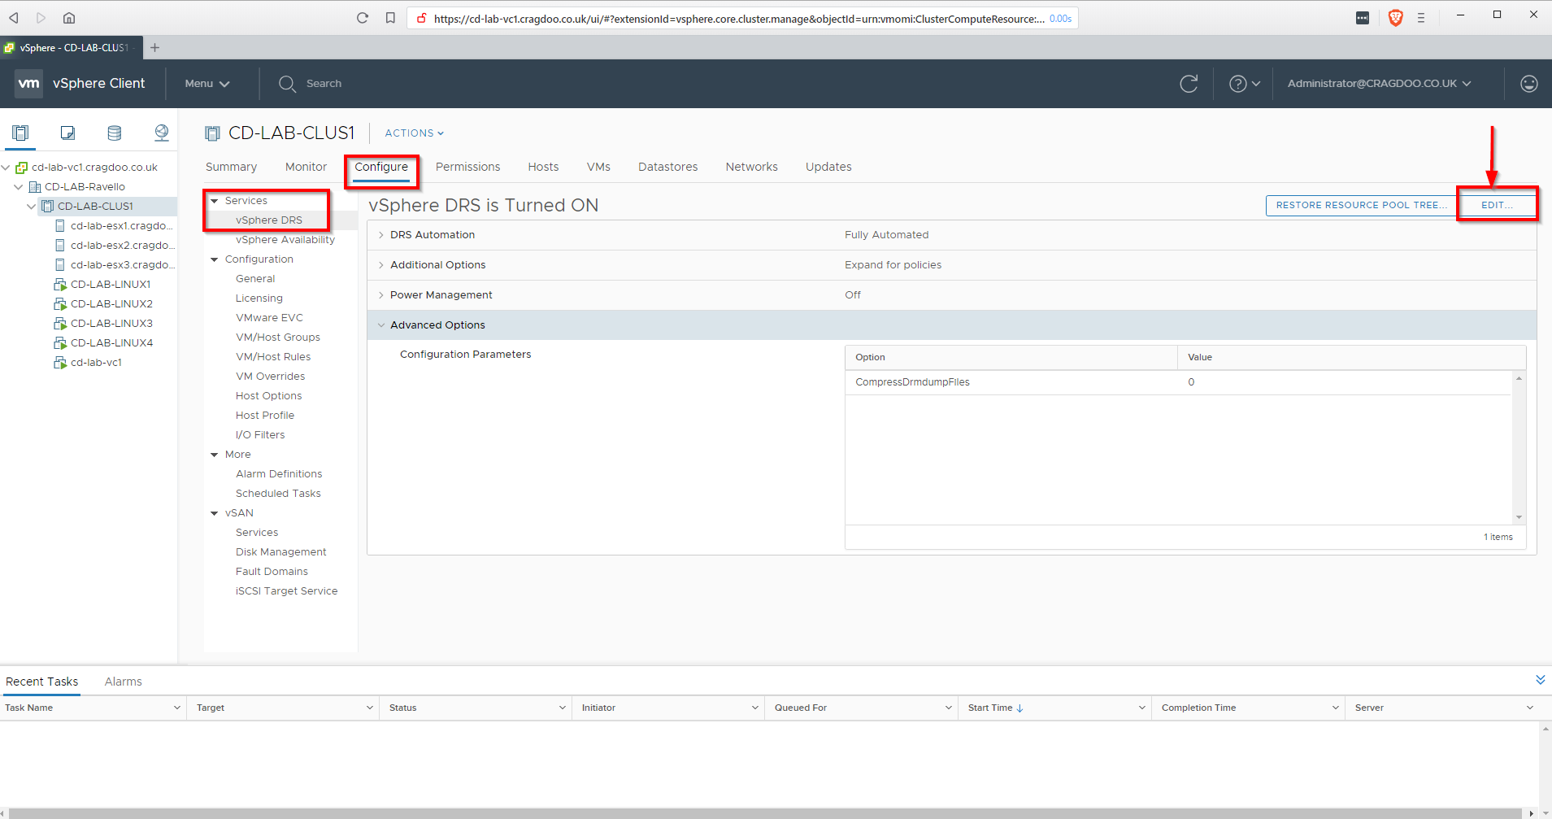This screenshot has width=1552, height=819.
Task: Open VM Overrides settings
Action: 270,377
